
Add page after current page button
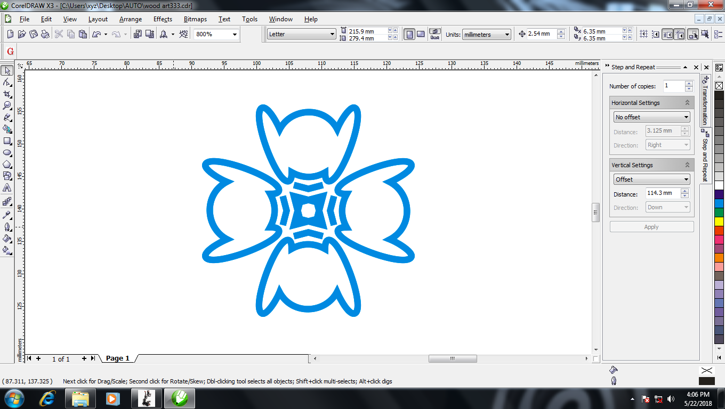pyautogui.click(x=84, y=358)
